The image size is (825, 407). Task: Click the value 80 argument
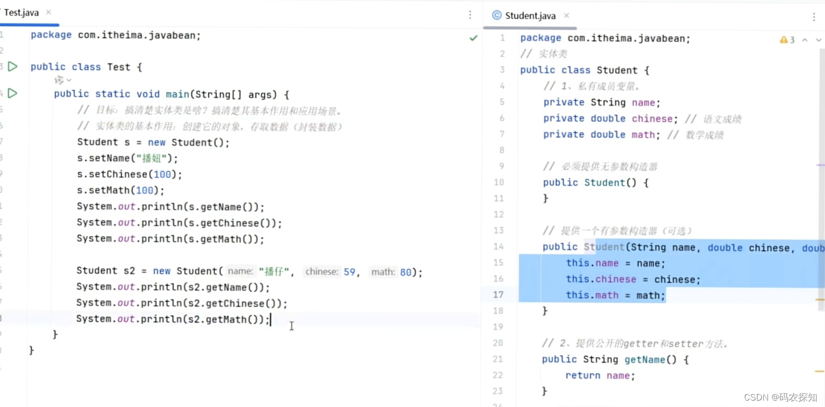click(406, 272)
